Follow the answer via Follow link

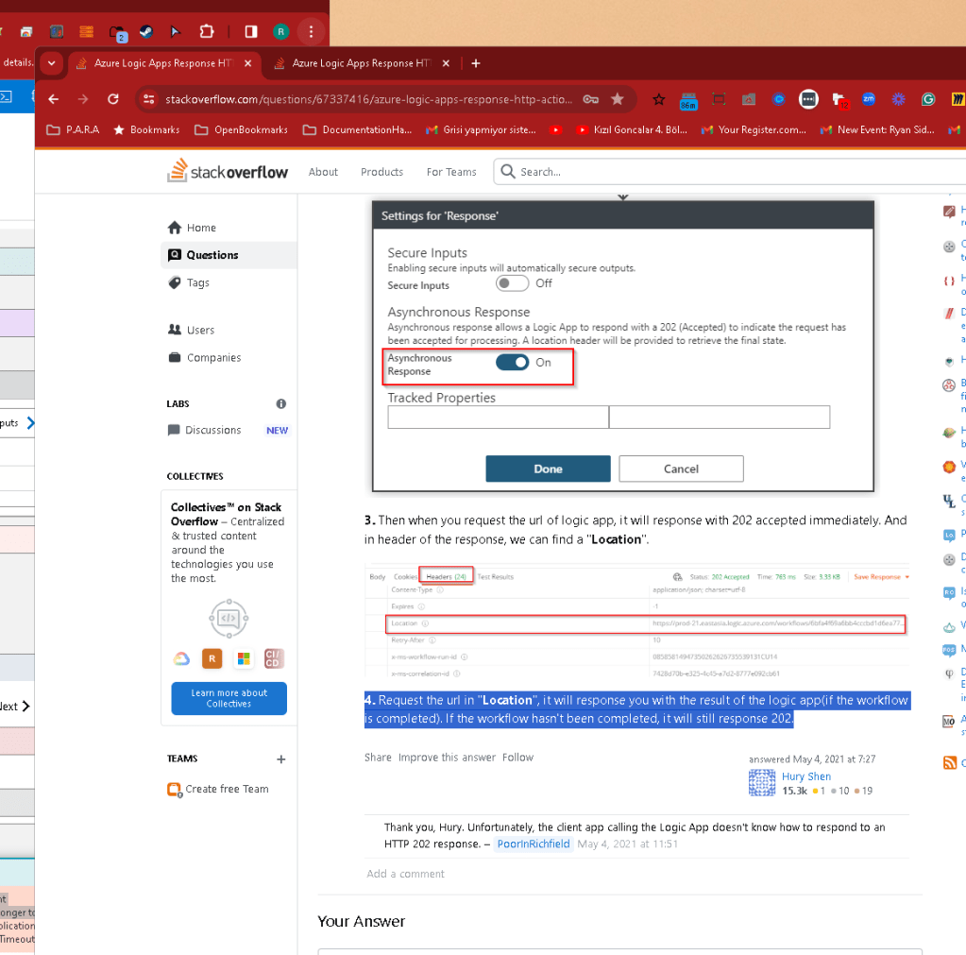click(517, 758)
